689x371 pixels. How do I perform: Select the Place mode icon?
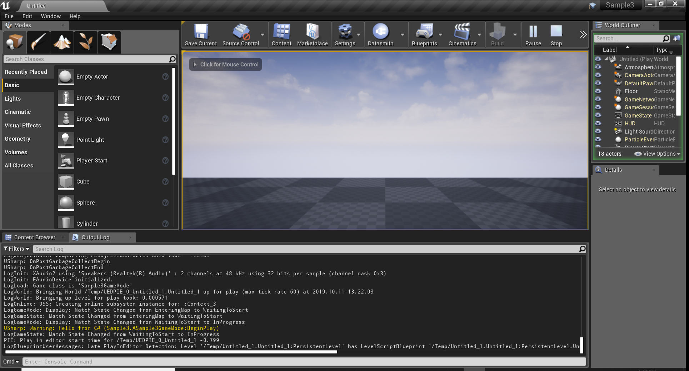15,42
